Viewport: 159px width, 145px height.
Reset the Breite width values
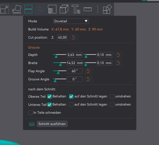pos(118,63)
